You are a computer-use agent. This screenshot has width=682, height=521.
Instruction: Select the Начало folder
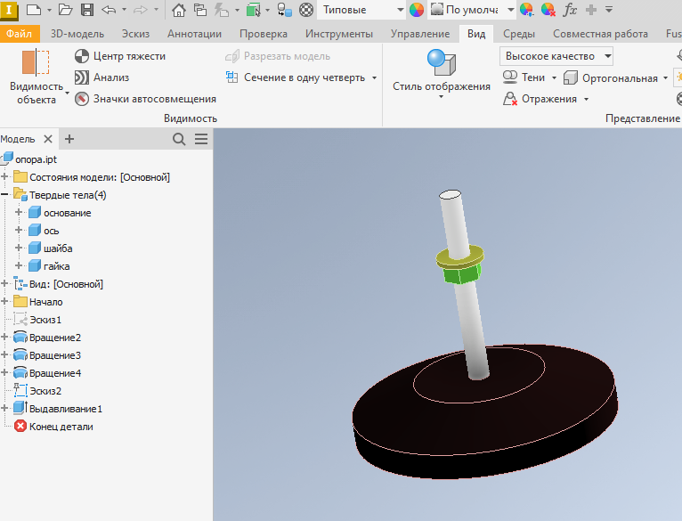tap(45, 302)
